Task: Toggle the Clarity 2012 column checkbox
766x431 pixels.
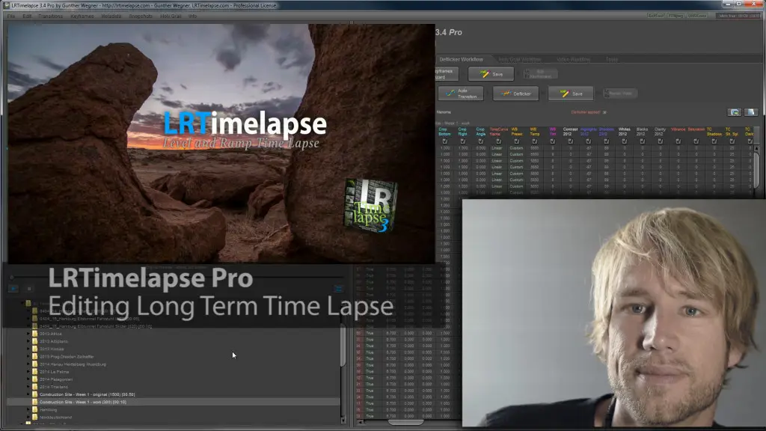Action: (x=660, y=141)
